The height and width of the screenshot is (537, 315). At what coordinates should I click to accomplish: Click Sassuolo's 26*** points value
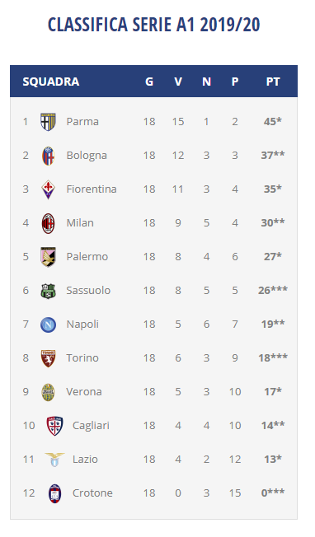tap(273, 291)
